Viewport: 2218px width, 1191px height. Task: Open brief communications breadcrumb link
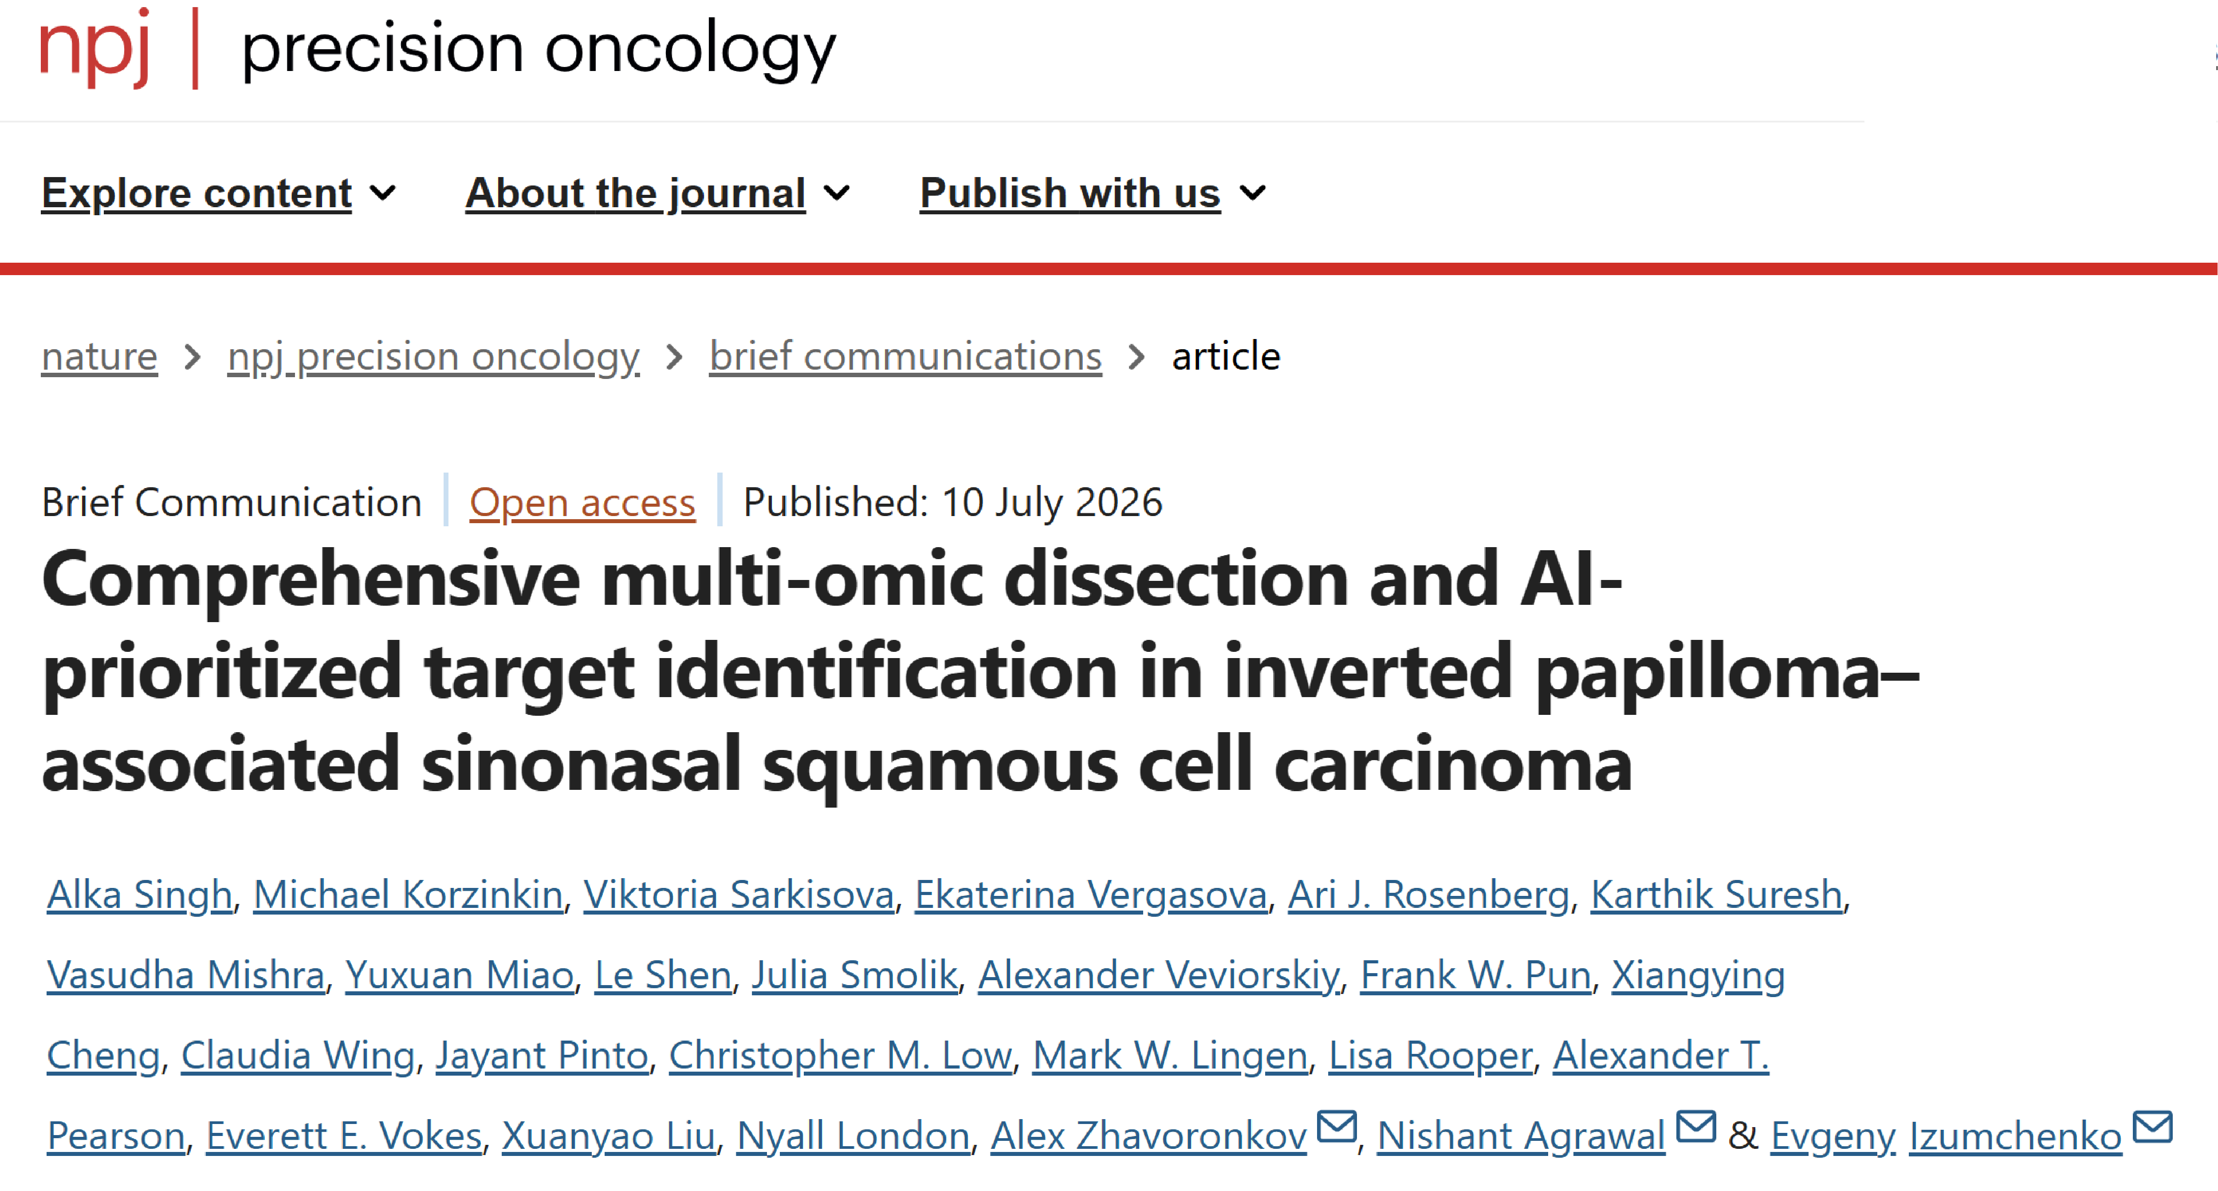pyautogui.click(x=906, y=356)
